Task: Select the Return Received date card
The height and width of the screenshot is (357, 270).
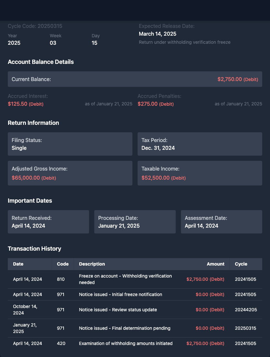Action: [x=48, y=222]
